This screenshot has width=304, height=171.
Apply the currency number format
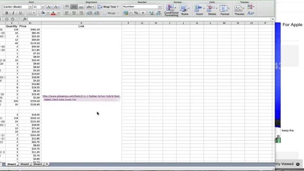[x=126, y=13]
